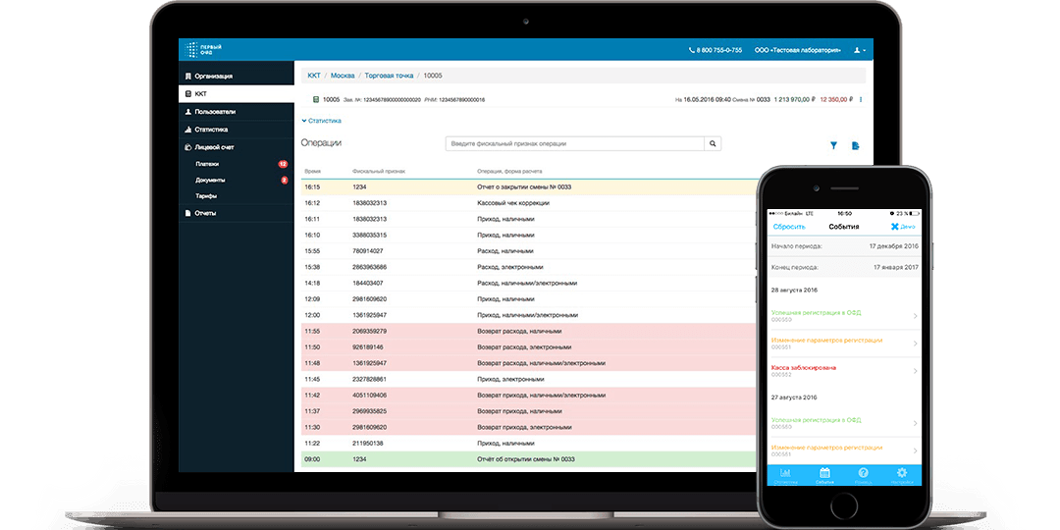Open the user account dropdown in header
Viewport: 1060px width, 530px height.
click(x=859, y=50)
